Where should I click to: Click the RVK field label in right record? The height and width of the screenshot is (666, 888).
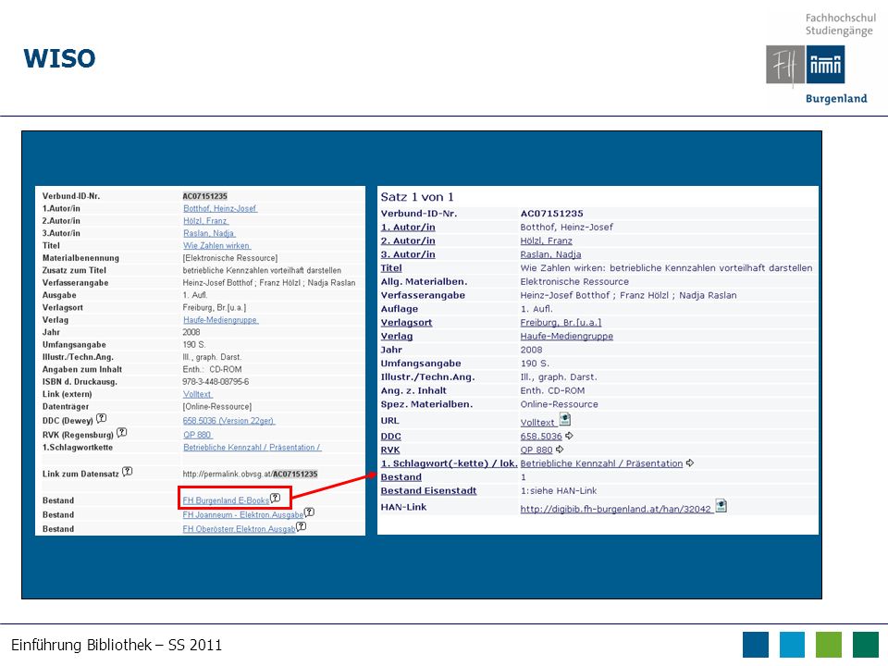tap(390, 450)
